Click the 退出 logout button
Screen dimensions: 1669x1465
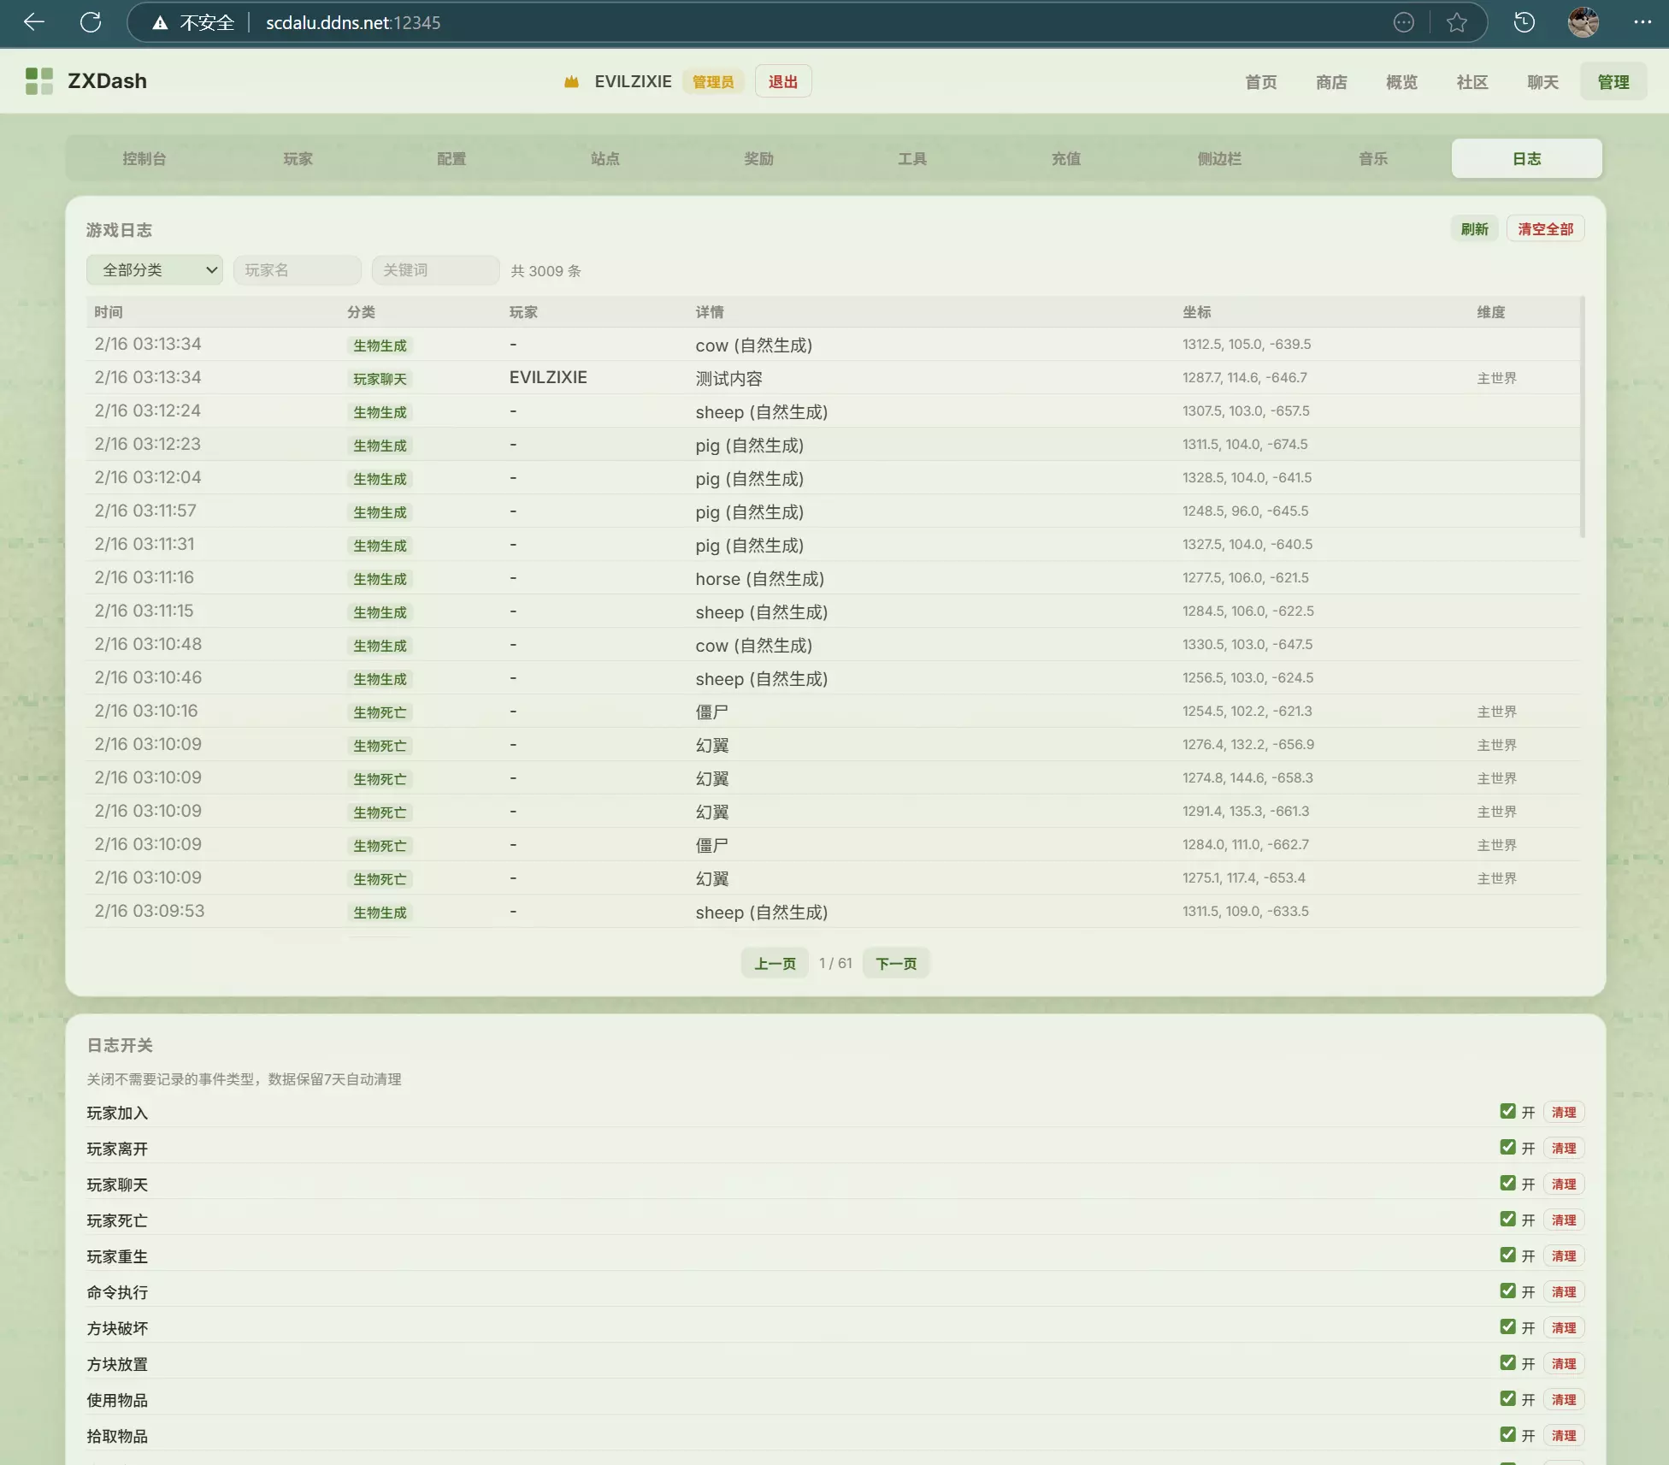click(x=783, y=81)
